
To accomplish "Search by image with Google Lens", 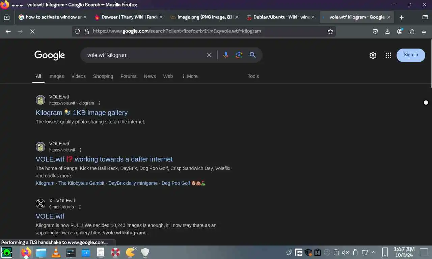I will pyautogui.click(x=239, y=55).
